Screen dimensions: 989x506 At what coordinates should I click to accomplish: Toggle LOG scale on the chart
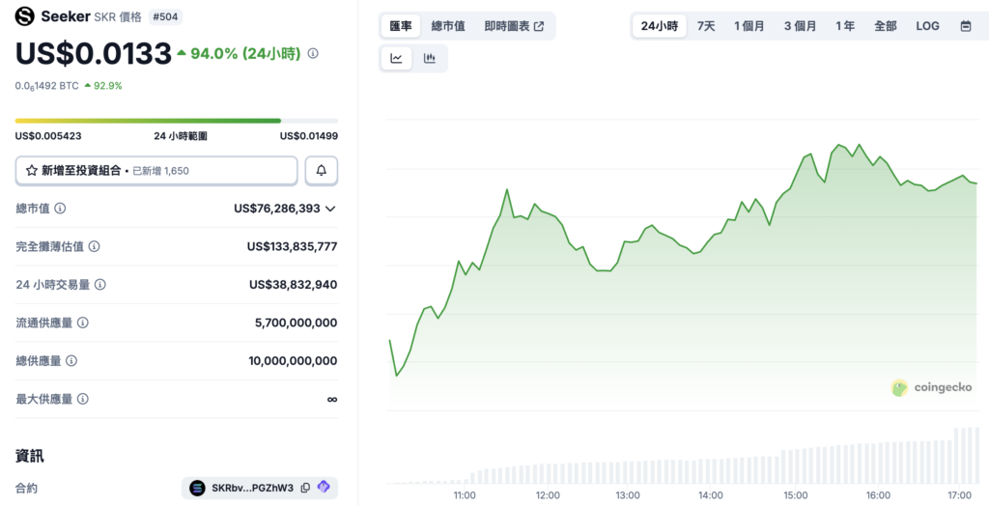point(927,26)
